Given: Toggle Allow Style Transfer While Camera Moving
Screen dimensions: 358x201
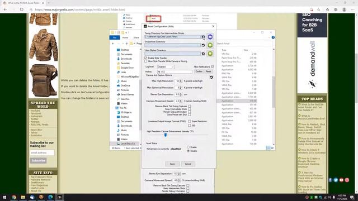Looking at the screenshot, I should 145,61.
